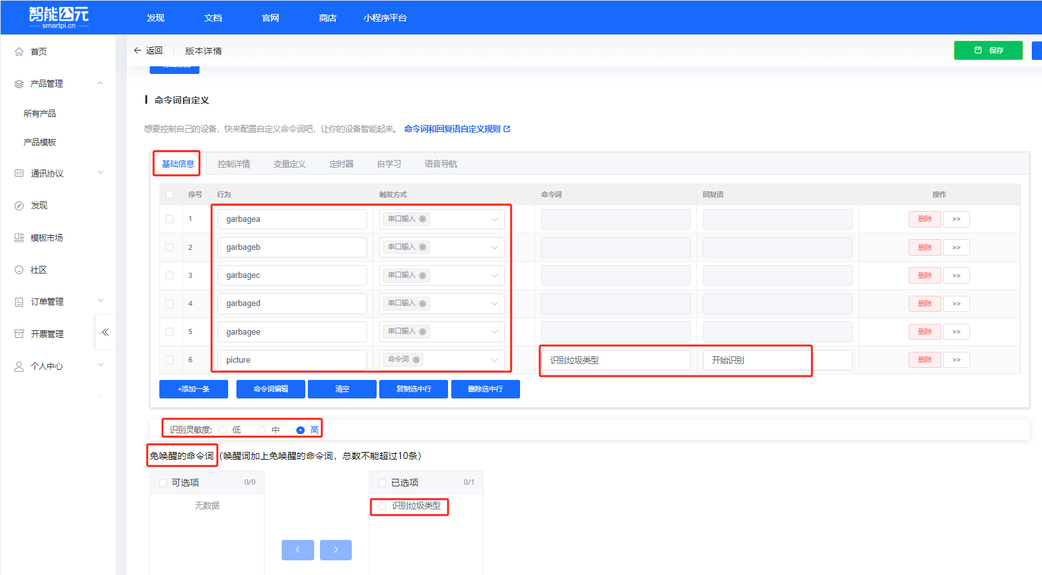Click the 模板市场 sidebar icon
This screenshot has height=575, width=1042.
[19, 238]
